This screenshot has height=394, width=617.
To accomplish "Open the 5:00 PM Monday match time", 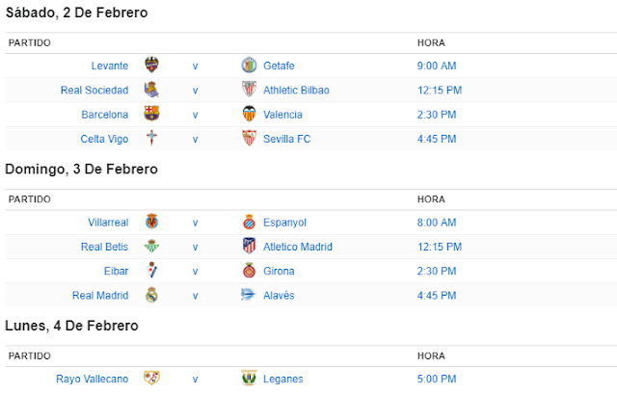I will tap(437, 379).
